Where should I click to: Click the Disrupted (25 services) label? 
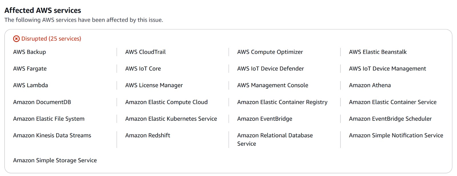[51, 39]
